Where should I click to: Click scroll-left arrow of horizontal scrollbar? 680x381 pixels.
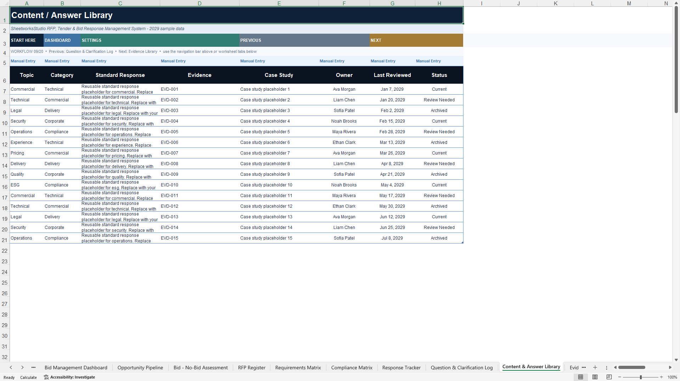tap(616, 368)
